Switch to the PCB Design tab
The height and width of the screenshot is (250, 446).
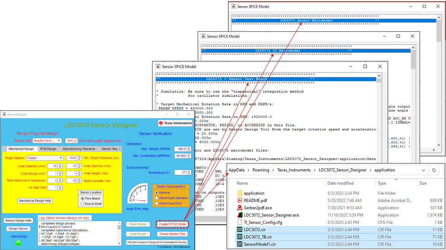click(48, 149)
